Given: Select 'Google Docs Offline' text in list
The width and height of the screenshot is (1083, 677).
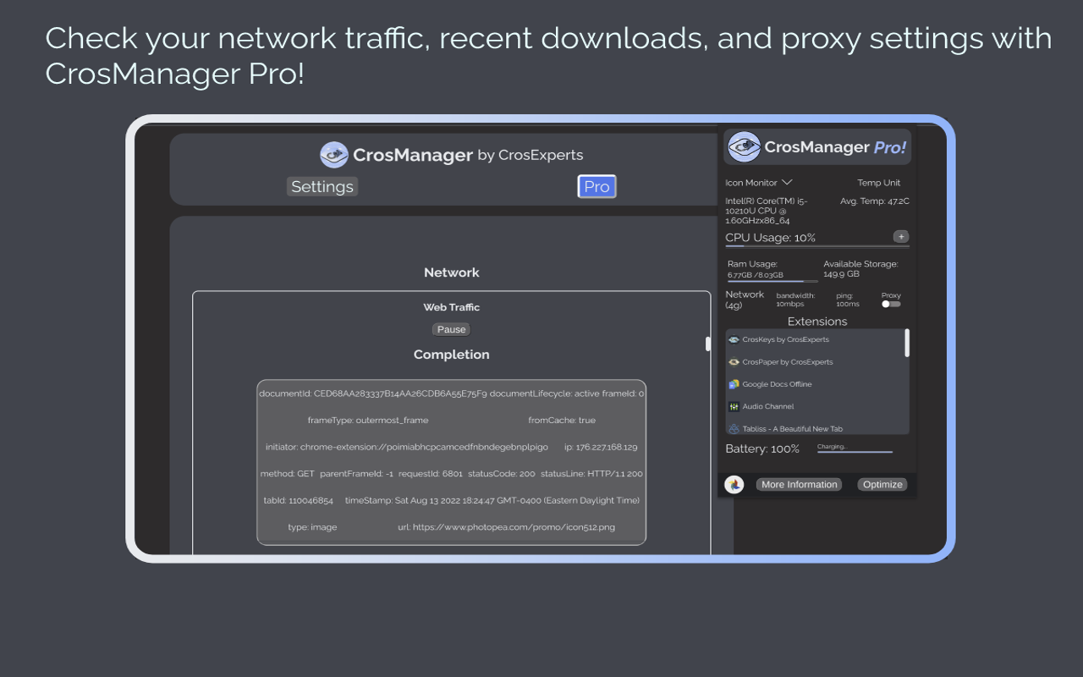Looking at the screenshot, I should pos(777,384).
